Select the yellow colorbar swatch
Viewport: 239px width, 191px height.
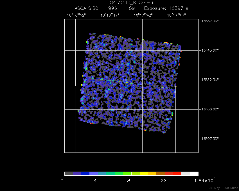144,174
